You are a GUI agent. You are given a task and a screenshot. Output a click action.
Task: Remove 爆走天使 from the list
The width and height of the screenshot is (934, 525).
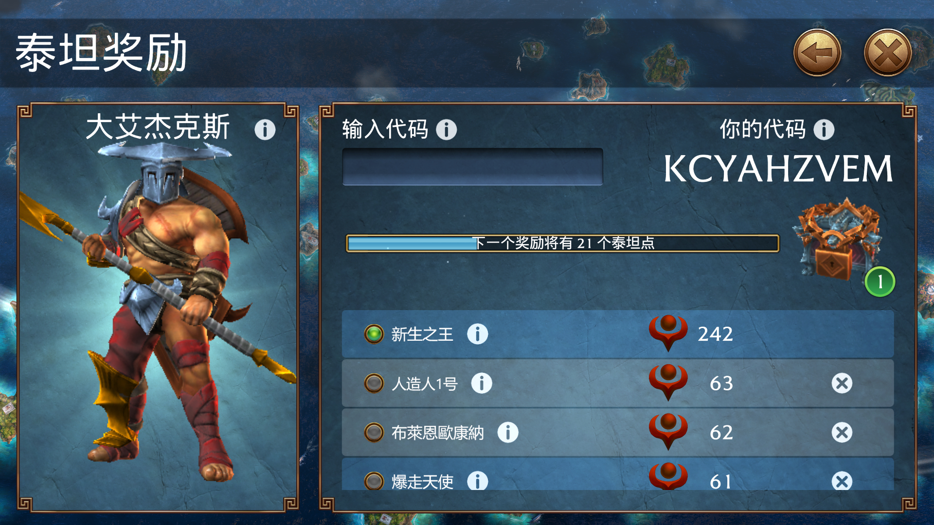click(x=842, y=481)
